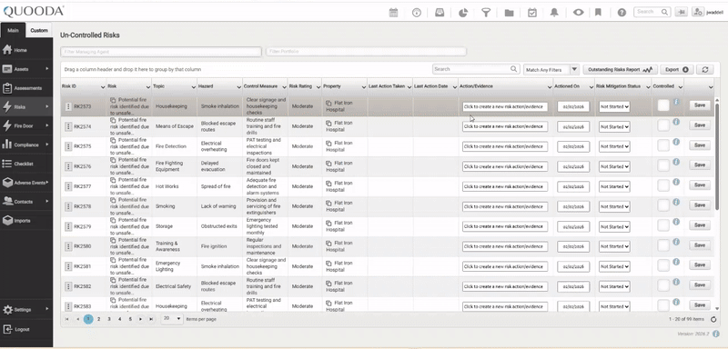
Task: Open the calendar icon in top toolbar
Action: tap(393, 13)
